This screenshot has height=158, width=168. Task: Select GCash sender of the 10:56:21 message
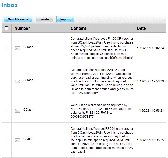[28, 110]
